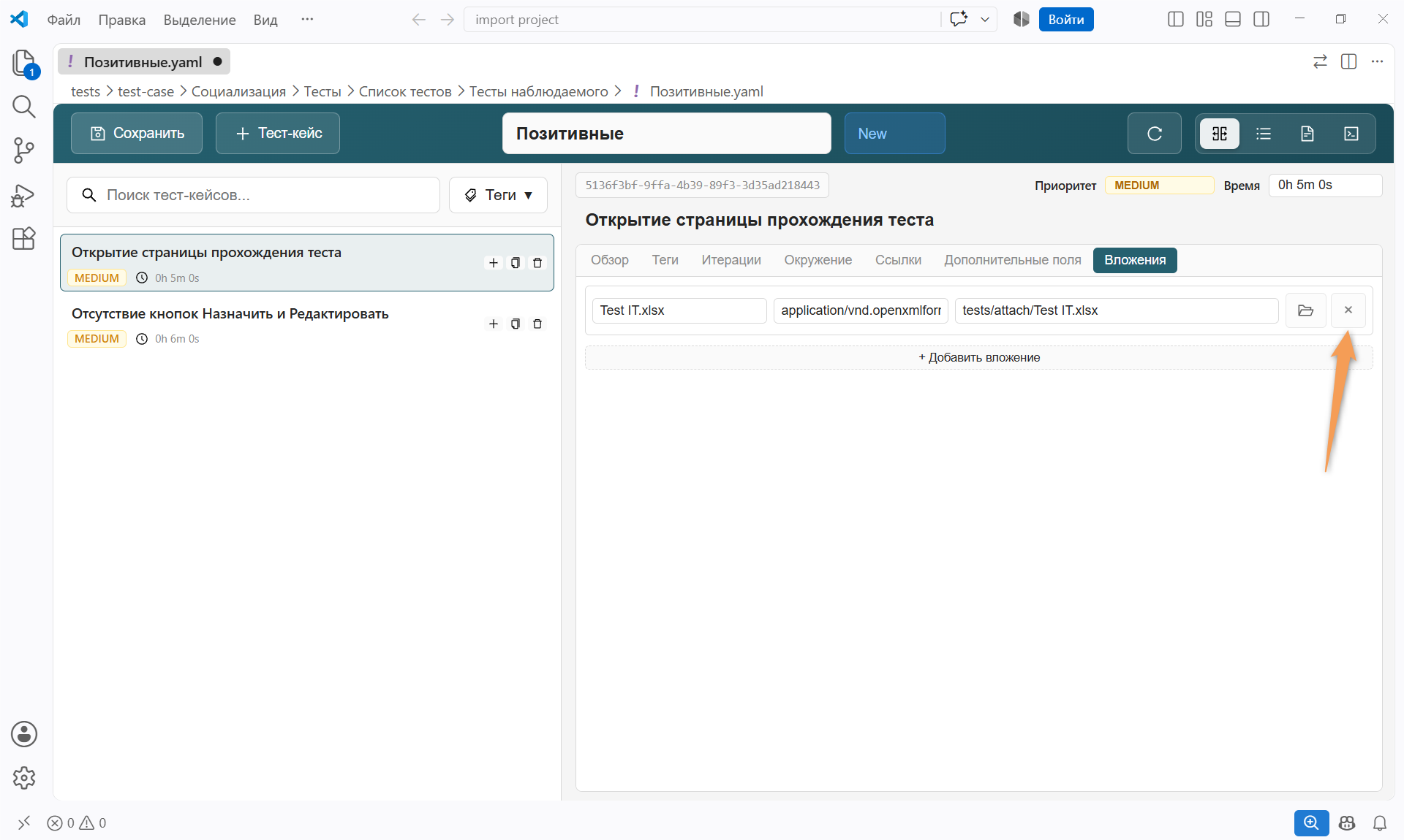1404x840 pixels.
Task: Remove the Test IT.xlsx attachment
Action: 1348,310
